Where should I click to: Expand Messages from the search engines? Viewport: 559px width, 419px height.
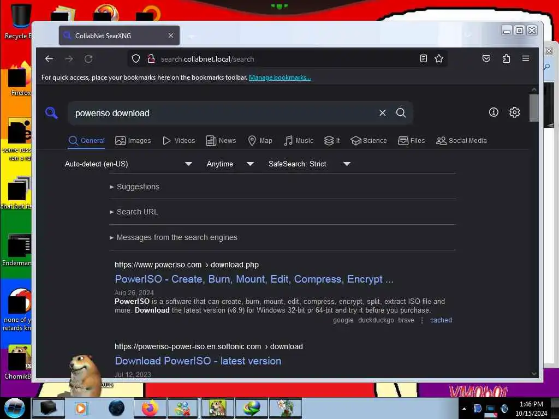tap(174, 237)
